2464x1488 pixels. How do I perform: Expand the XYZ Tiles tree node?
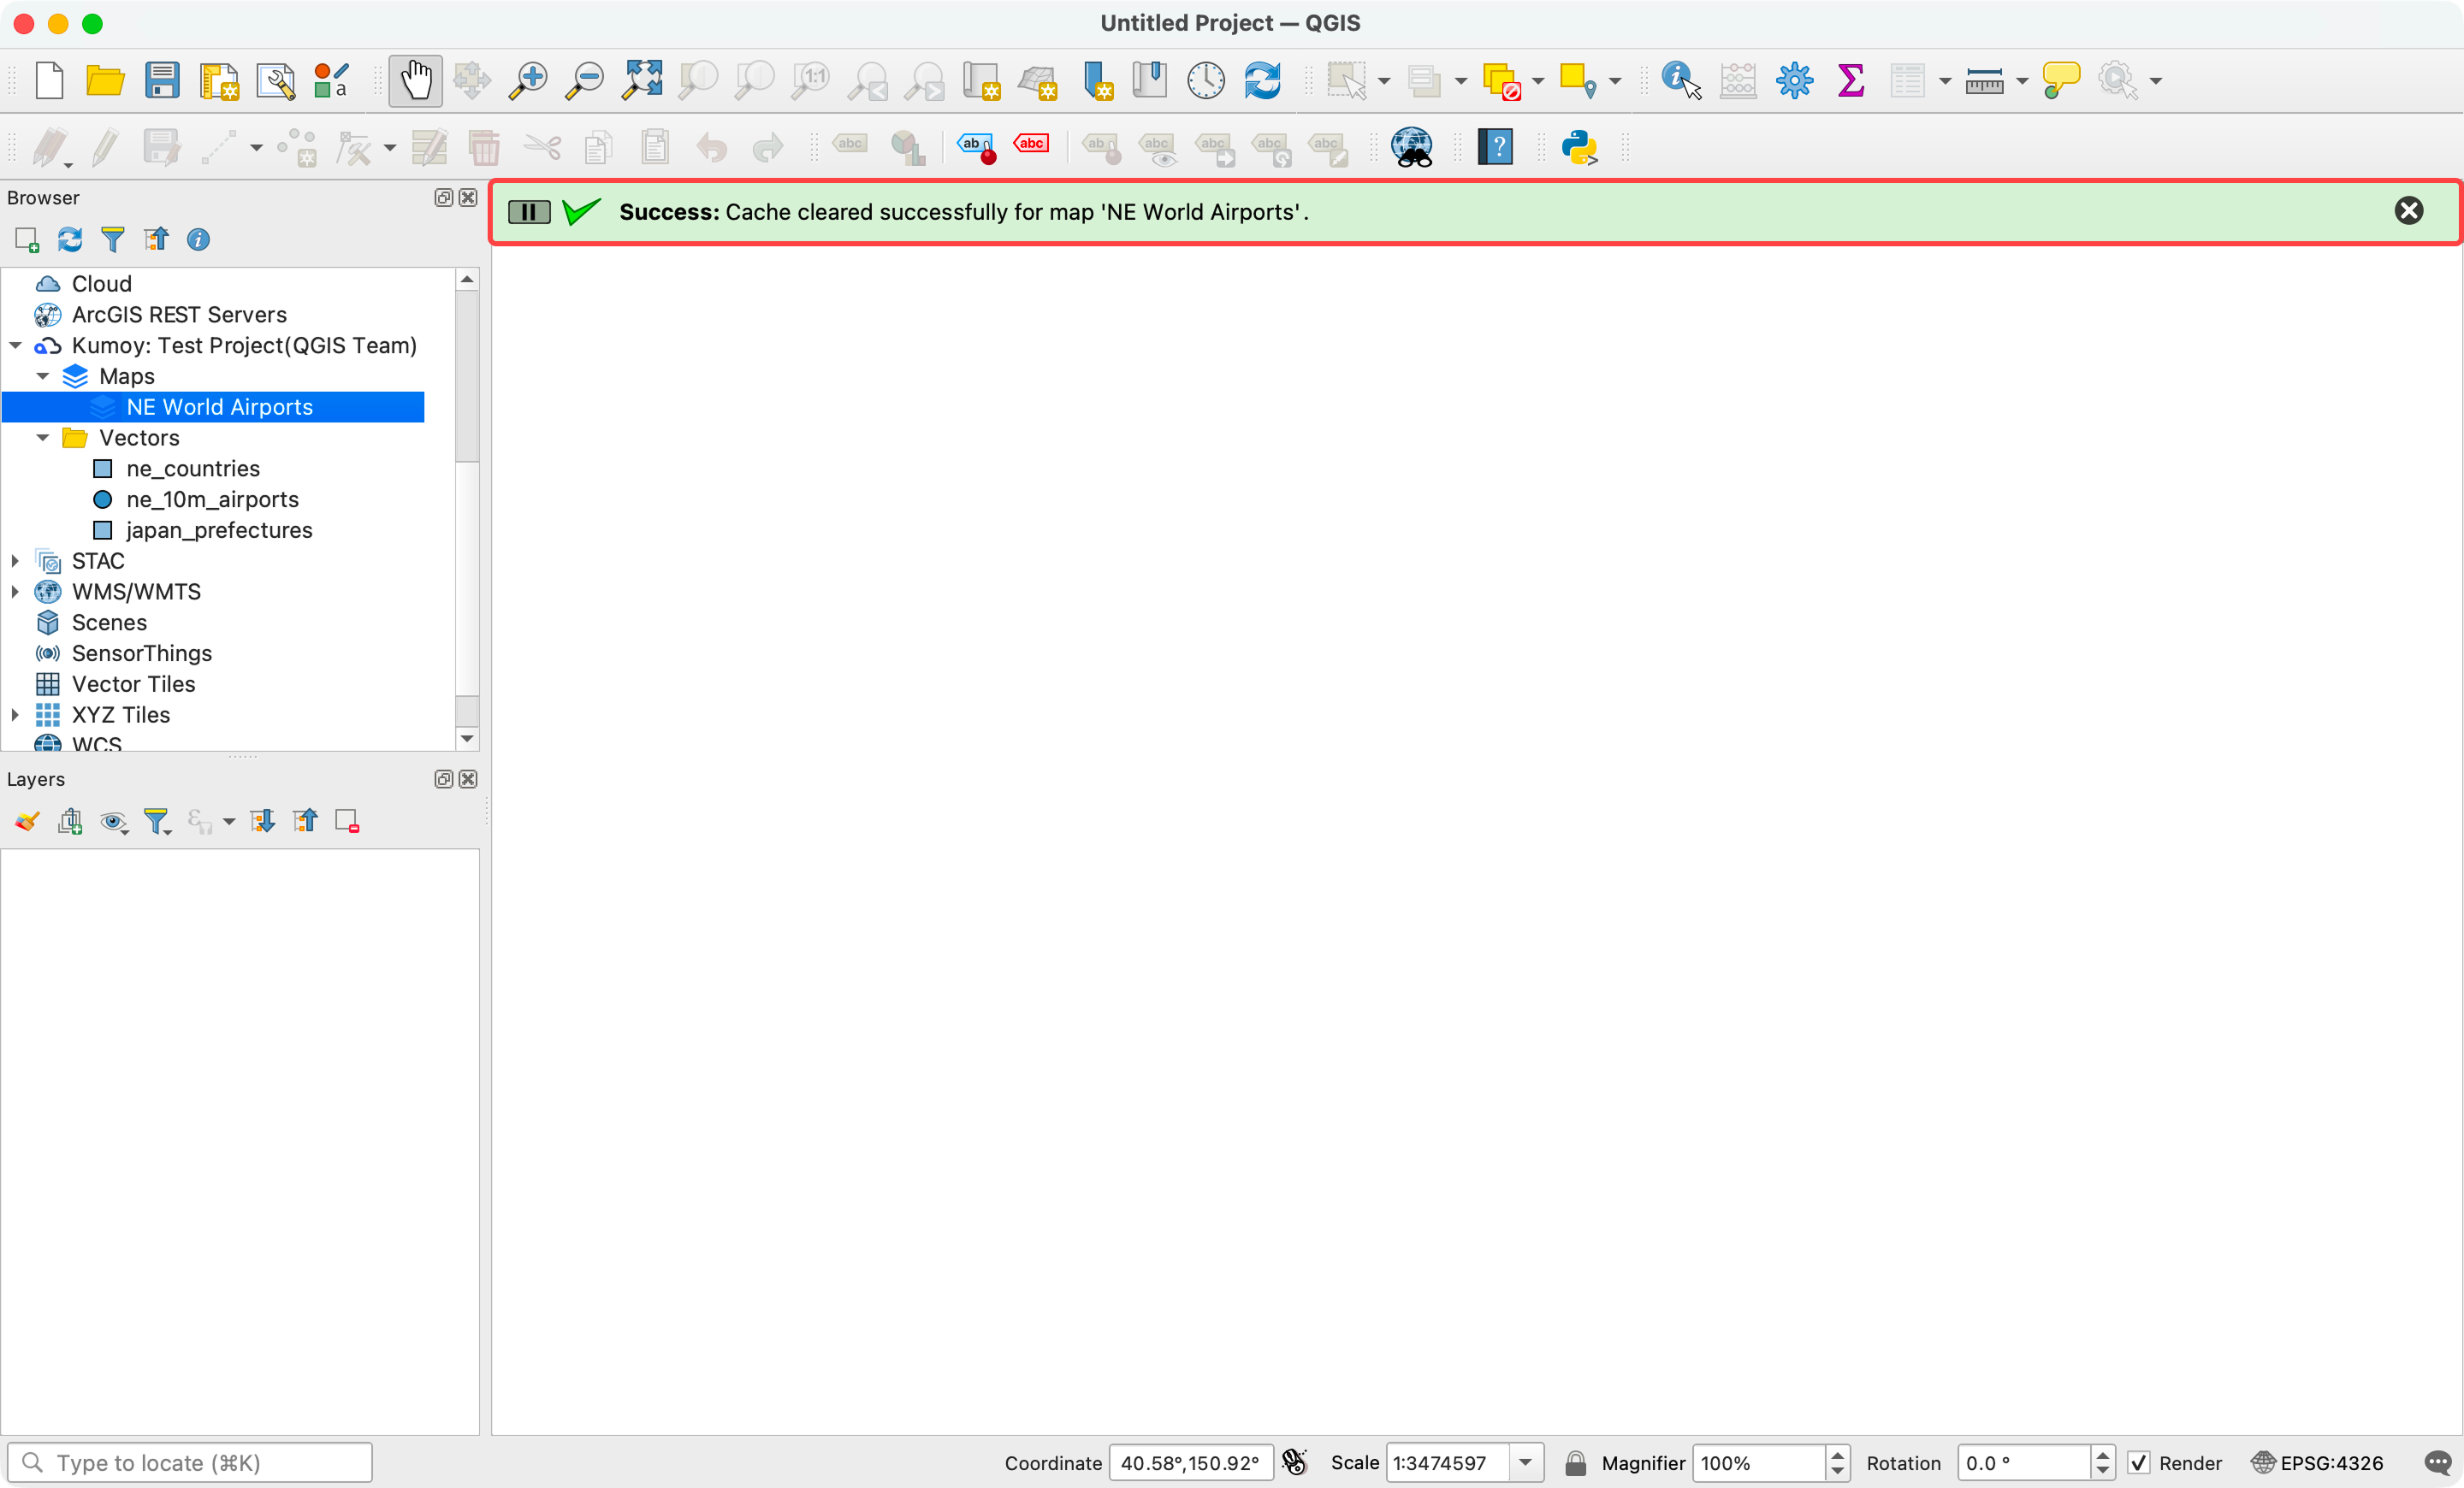[x=16, y=715]
